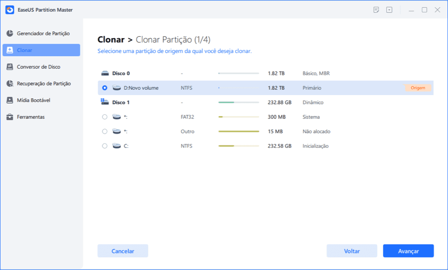Viewport: 448px width, 270px height.
Task: Click the 300 MB partition usage bar
Action: (239, 117)
